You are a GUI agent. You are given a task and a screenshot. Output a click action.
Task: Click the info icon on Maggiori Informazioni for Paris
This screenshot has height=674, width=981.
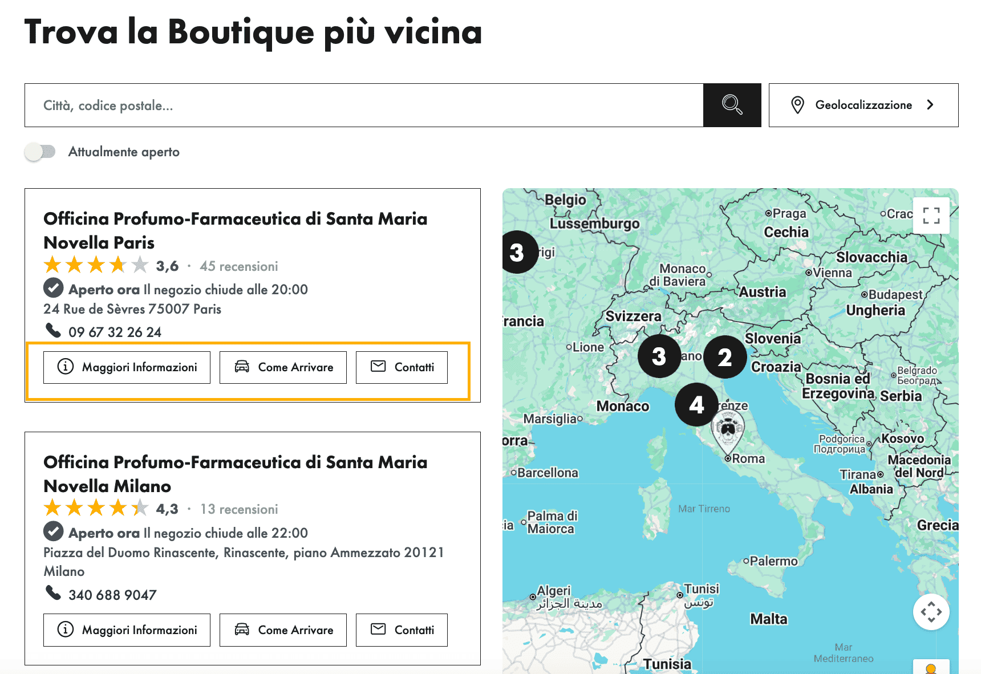click(65, 367)
